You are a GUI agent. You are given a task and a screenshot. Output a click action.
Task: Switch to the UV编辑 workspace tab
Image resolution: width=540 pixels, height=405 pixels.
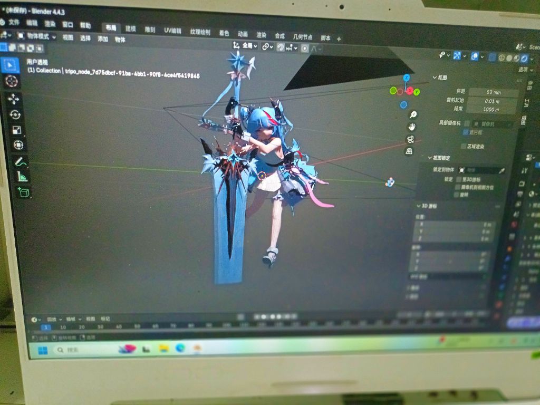(x=172, y=31)
